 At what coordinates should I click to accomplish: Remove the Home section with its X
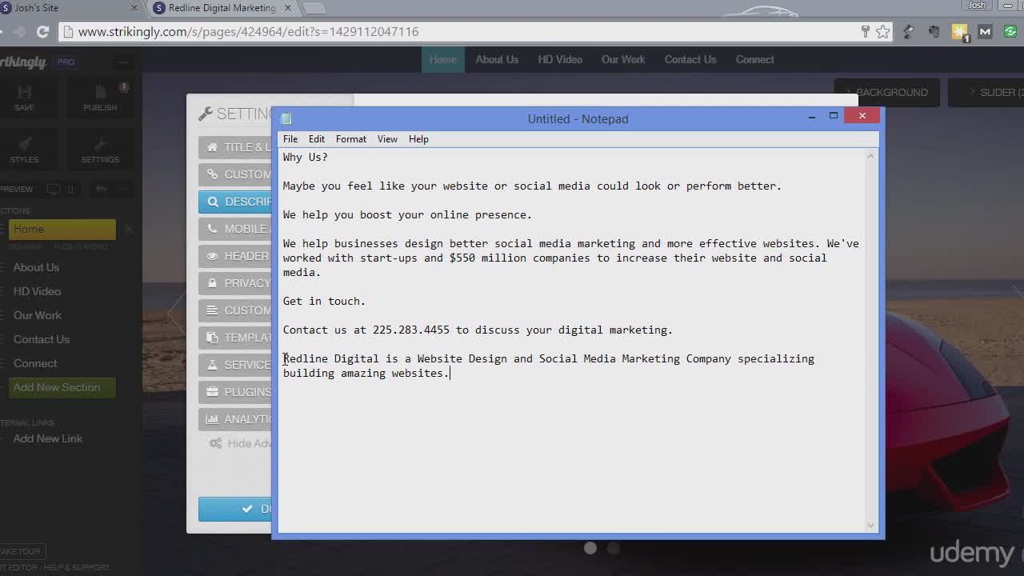pyautogui.click(x=128, y=230)
